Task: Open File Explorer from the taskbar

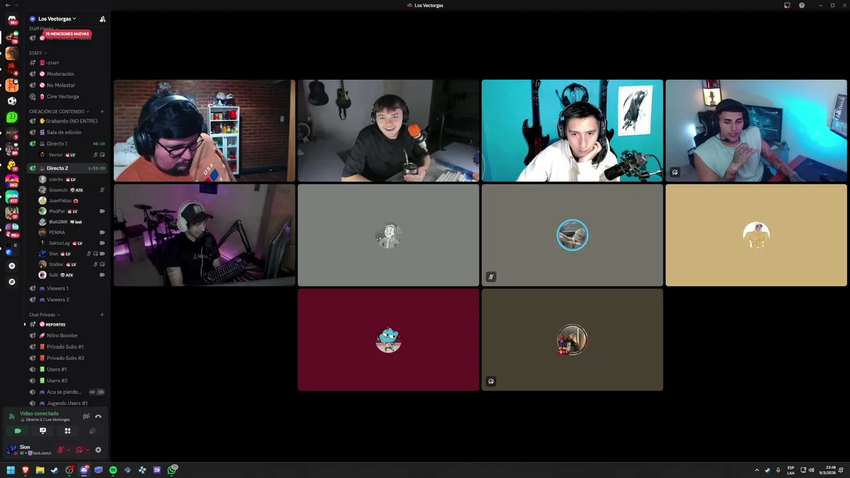Action: (40, 470)
